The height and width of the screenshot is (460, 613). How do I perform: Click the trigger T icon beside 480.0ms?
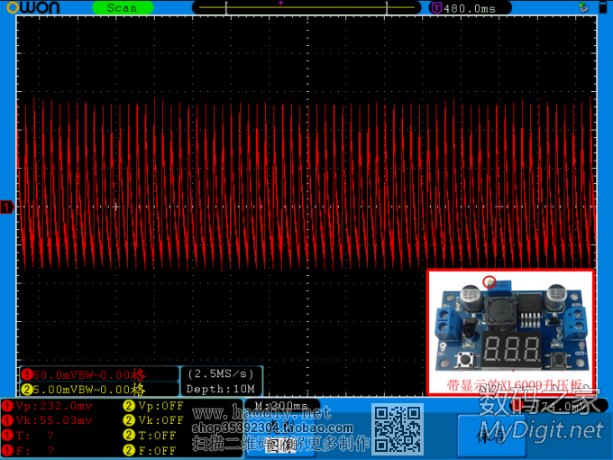pyautogui.click(x=437, y=8)
